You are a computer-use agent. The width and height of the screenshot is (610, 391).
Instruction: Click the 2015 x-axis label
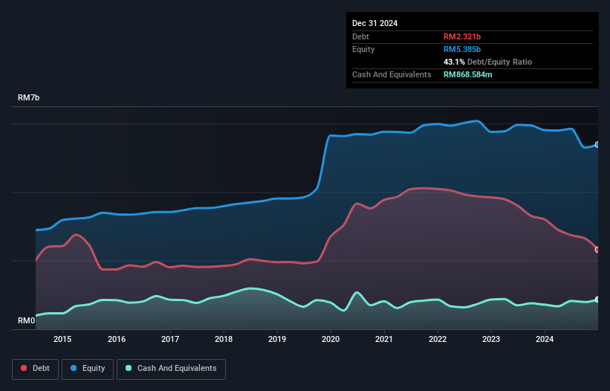coord(62,339)
